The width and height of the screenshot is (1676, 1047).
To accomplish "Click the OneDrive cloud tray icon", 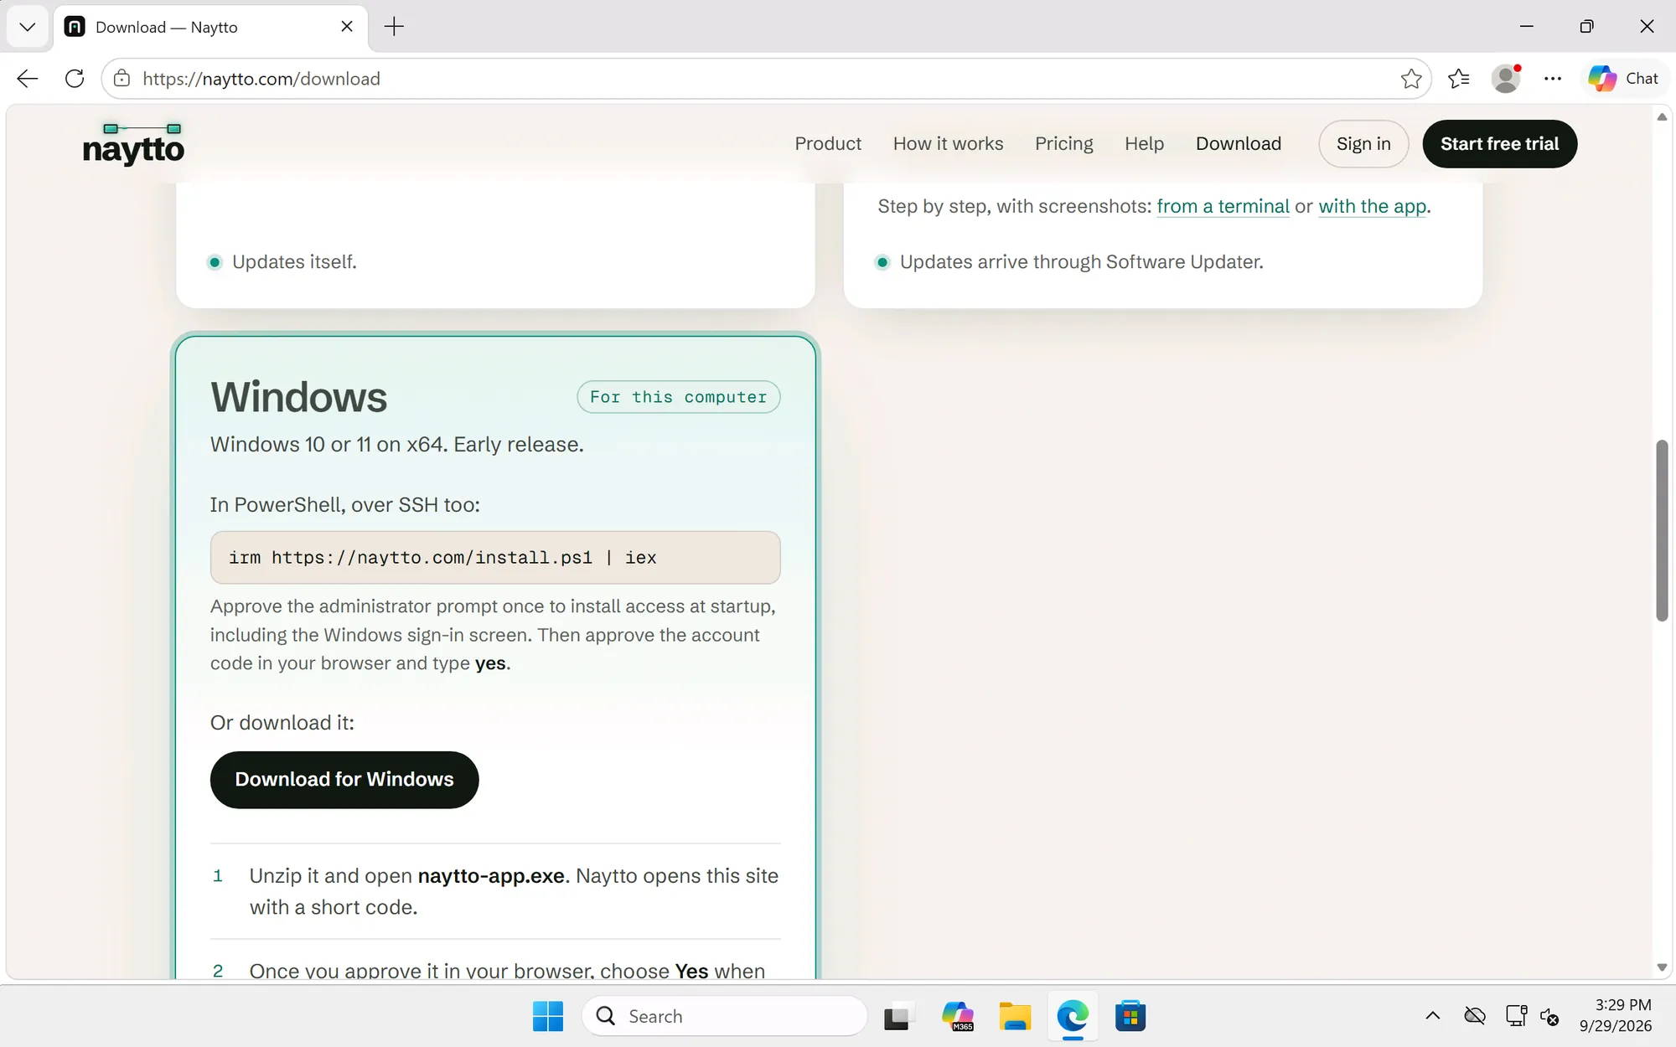I will click(x=1475, y=1016).
